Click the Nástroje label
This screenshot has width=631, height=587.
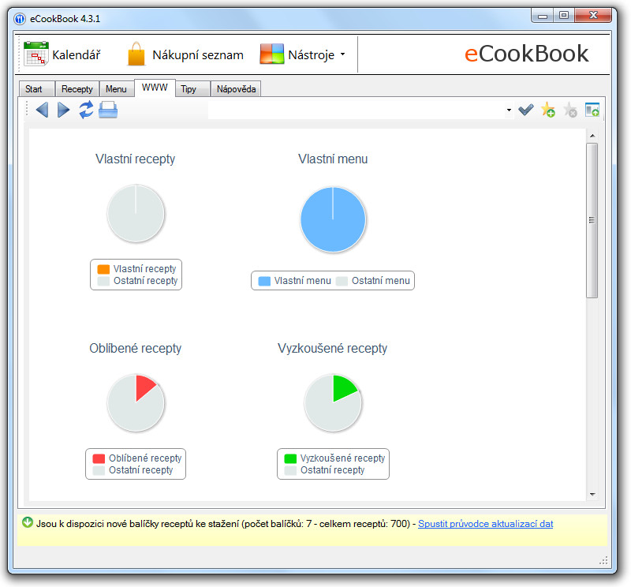click(x=311, y=54)
